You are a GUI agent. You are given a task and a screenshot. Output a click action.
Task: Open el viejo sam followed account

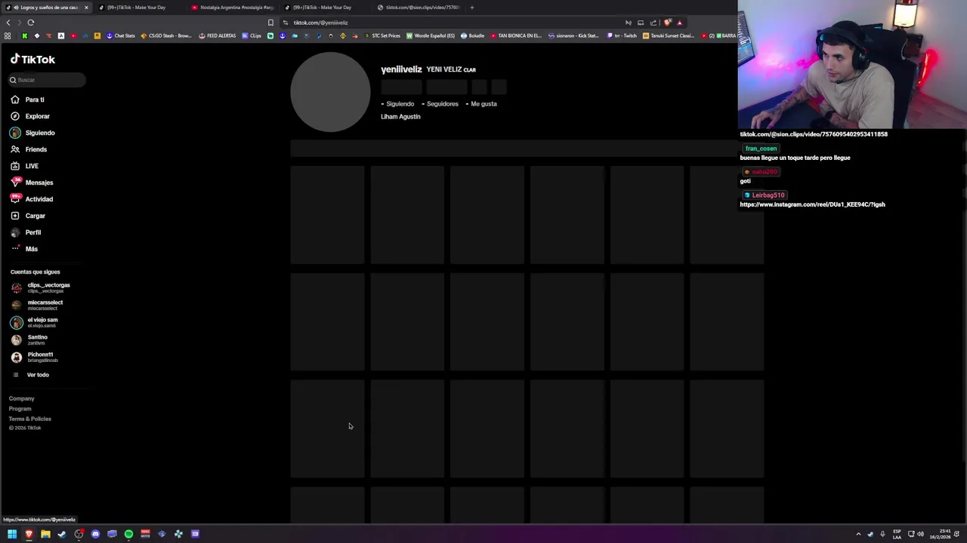34,322
